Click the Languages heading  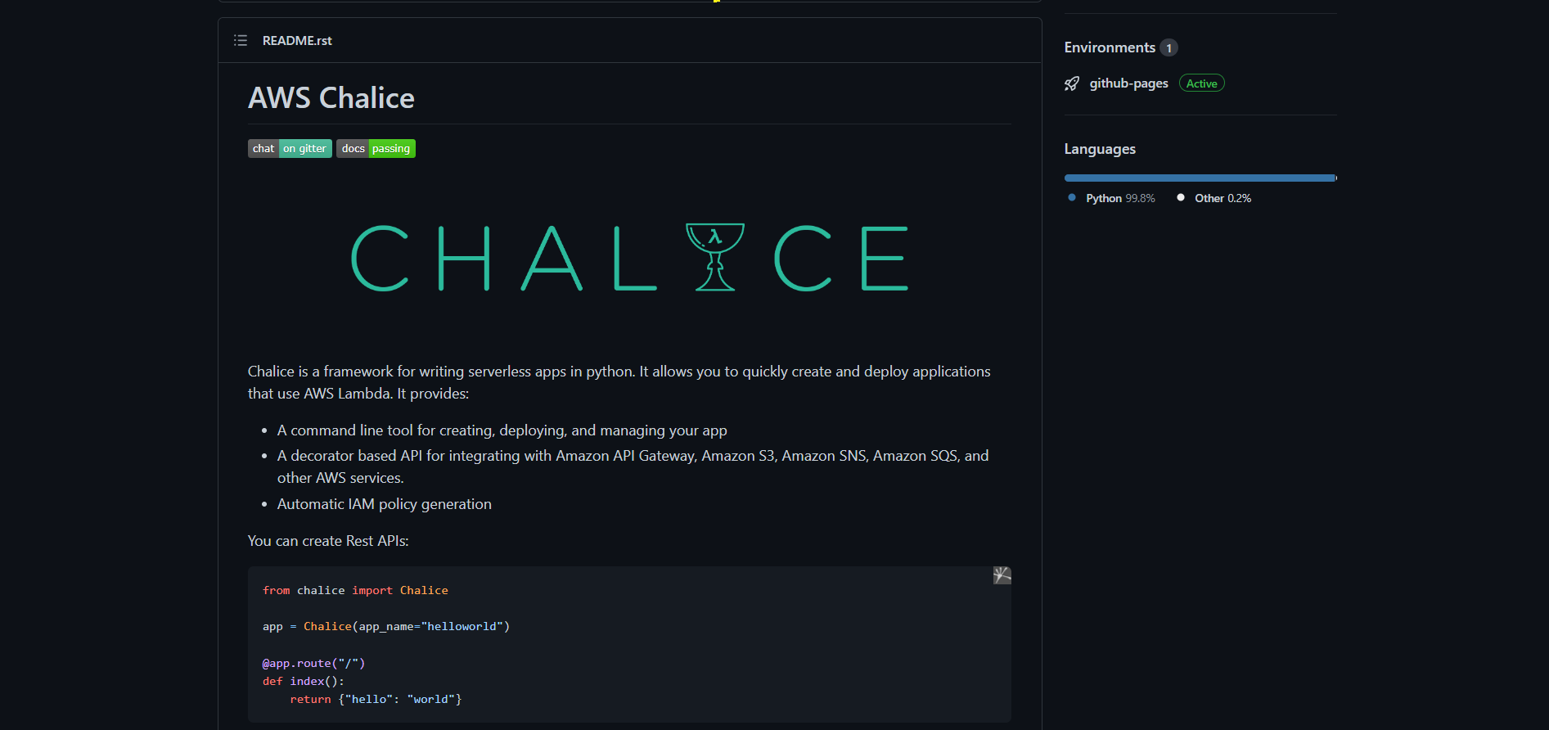pyautogui.click(x=1100, y=149)
